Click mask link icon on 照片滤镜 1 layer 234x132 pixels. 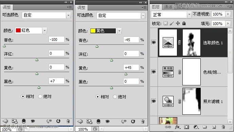(180, 101)
